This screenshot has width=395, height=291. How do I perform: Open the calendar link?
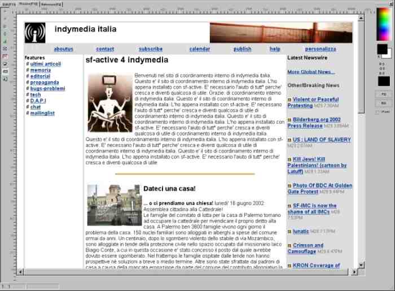pos(200,49)
